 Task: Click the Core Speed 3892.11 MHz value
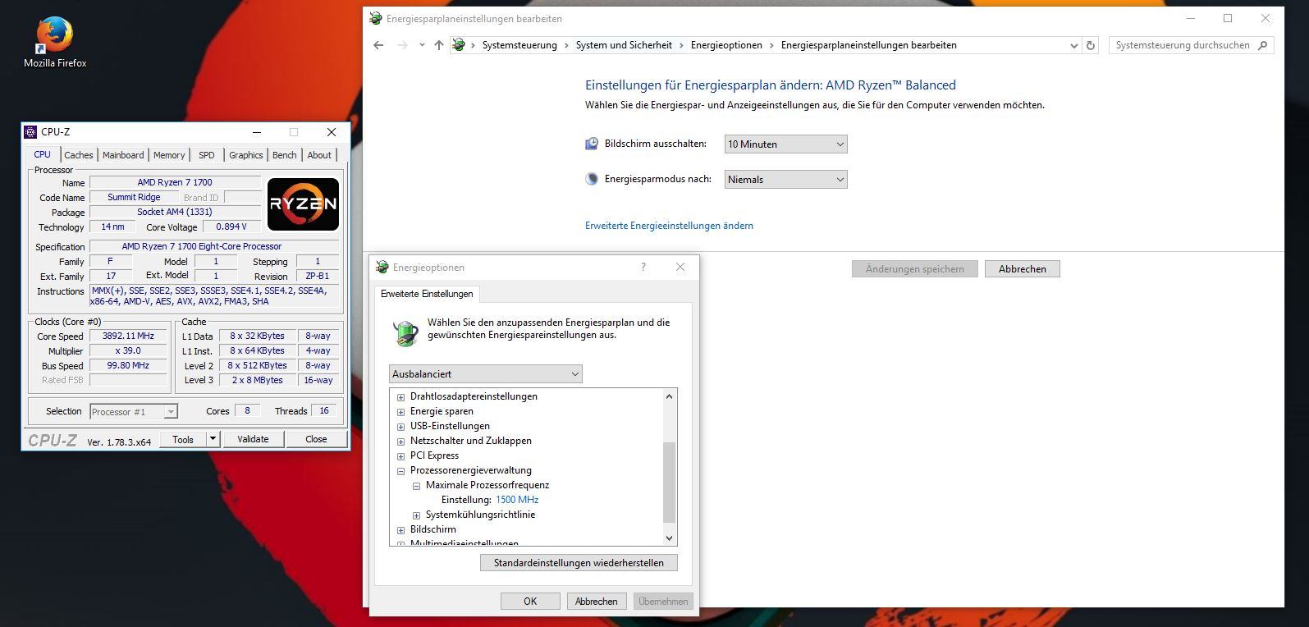click(x=128, y=336)
